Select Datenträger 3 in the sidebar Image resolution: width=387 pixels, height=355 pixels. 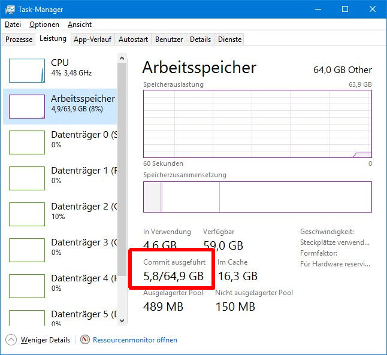pyautogui.click(x=60, y=250)
